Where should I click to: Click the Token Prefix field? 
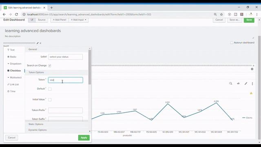65,110
